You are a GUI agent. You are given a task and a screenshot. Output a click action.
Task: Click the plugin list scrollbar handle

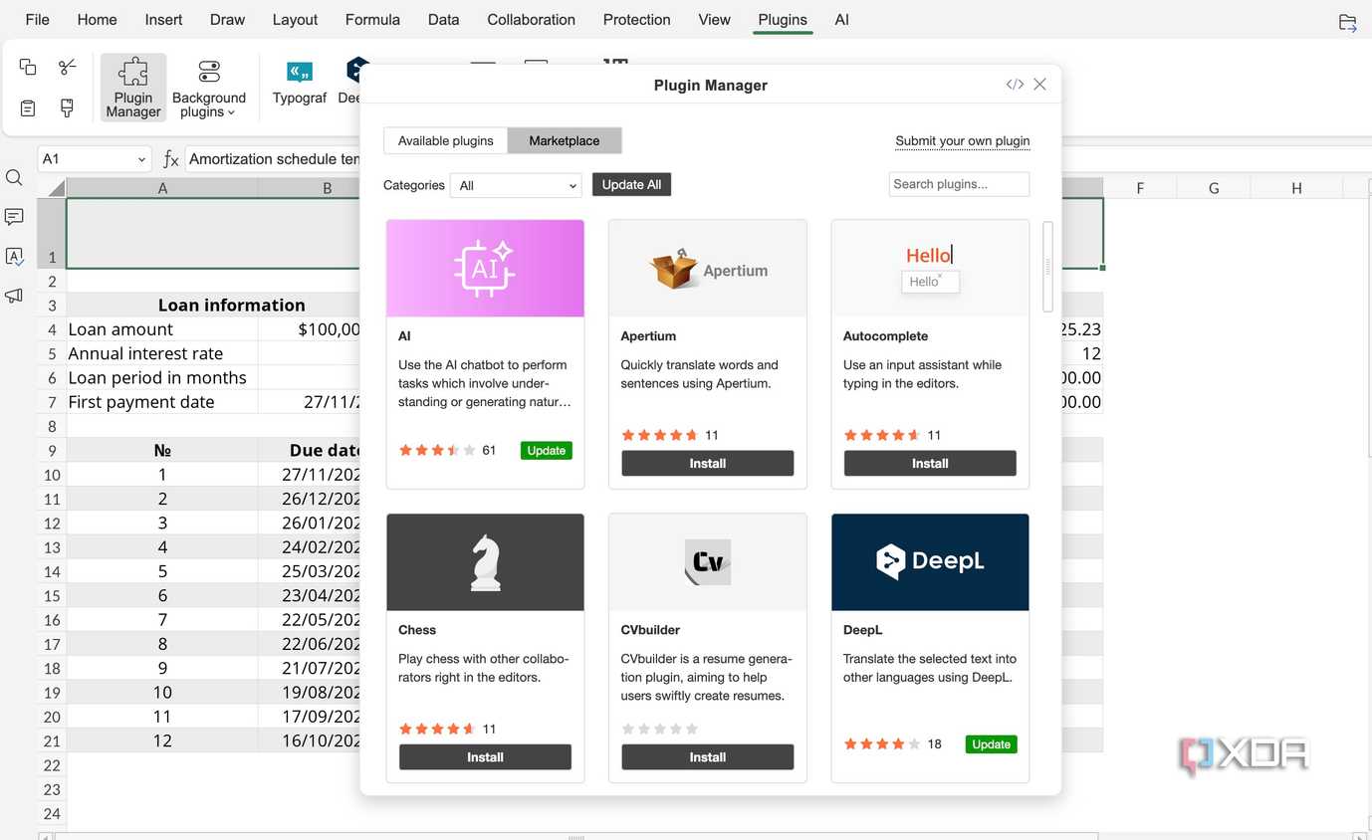tap(1047, 267)
